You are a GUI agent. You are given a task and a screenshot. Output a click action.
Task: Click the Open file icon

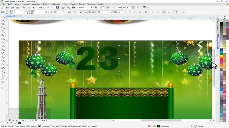[x=7, y=7]
